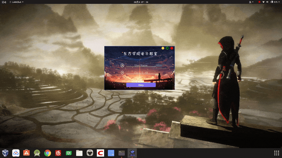This screenshot has width=282, height=158.
Task: Open VirtualBox from the dock
Action: pyautogui.click(x=5, y=153)
